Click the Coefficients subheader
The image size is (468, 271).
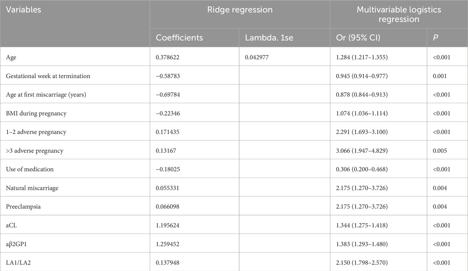[179, 38]
